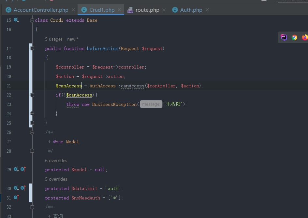The width and height of the screenshot is (308, 218).
Task: Click the down-arrow overridden icon on line 30
Action: tap(16, 188)
